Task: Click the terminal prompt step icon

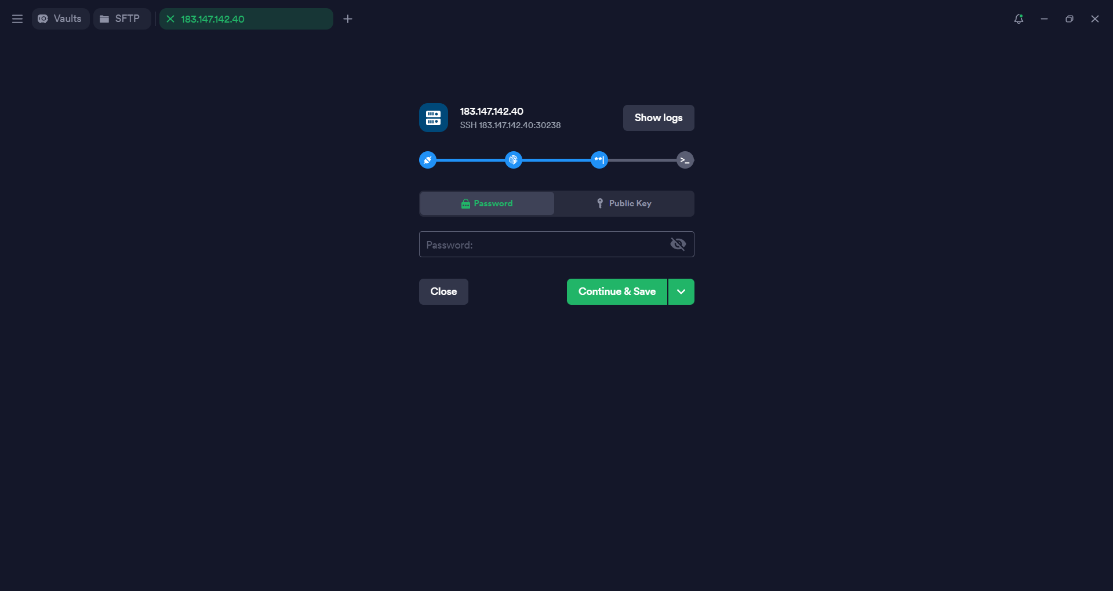Action: pos(685,160)
